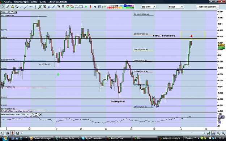Switch to Internet Explorer taskbar group
The height and width of the screenshot is (141, 226).
(x=67, y=138)
